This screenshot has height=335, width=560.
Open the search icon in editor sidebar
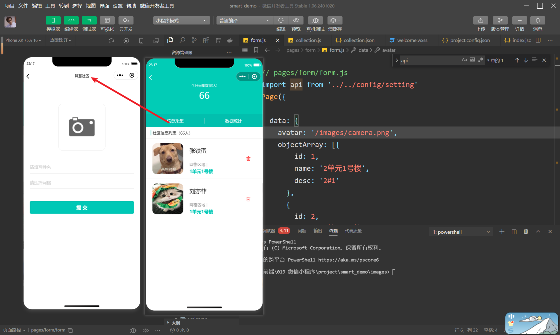(x=182, y=40)
